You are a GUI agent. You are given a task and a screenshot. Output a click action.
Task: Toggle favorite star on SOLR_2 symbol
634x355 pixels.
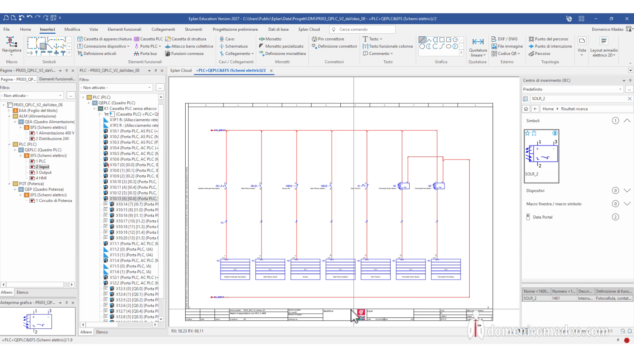pyautogui.click(x=527, y=133)
